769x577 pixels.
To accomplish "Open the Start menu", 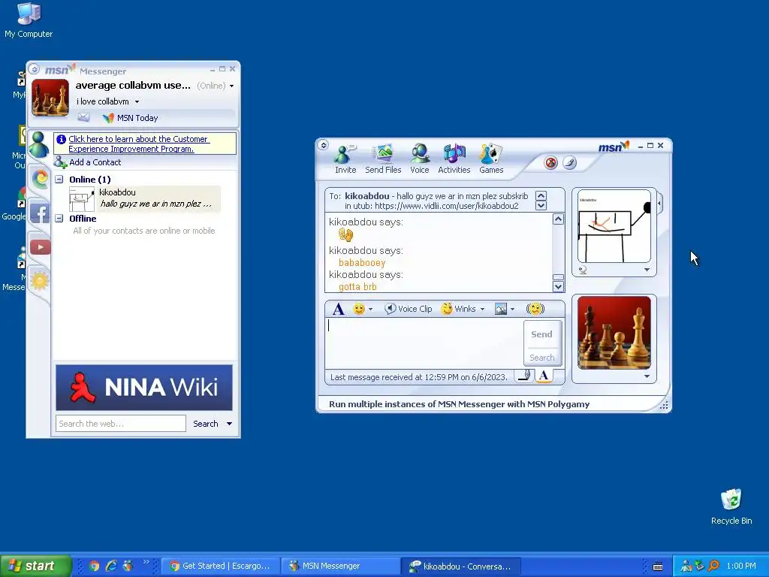I will coord(35,566).
